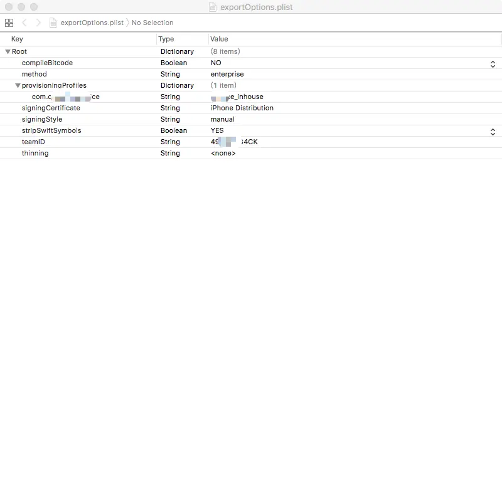Click String type of signingCertificate row
Image resolution: width=502 pixels, height=484 pixels.
coord(170,108)
